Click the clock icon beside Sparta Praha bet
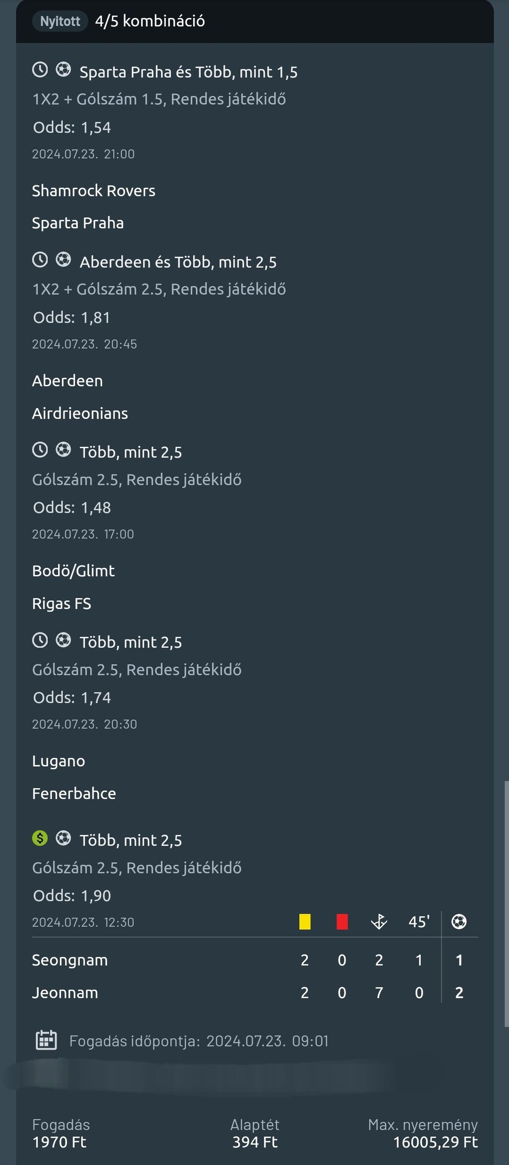The width and height of the screenshot is (509, 1165). (40, 69)
